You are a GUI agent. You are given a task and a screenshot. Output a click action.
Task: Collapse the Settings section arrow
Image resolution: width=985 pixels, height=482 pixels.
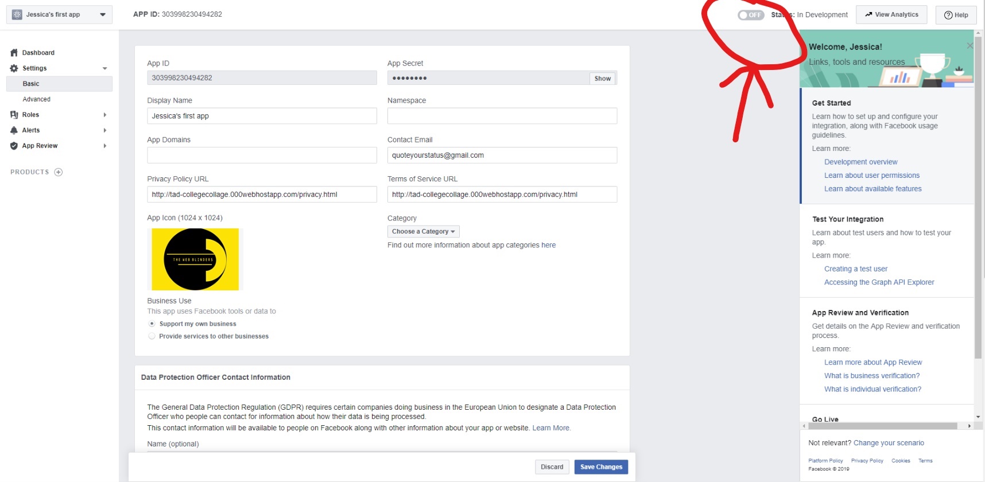(x=104, y=68)
